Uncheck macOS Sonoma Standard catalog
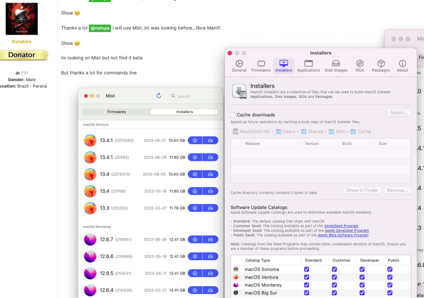424x298 pixels. click(307, 269)
